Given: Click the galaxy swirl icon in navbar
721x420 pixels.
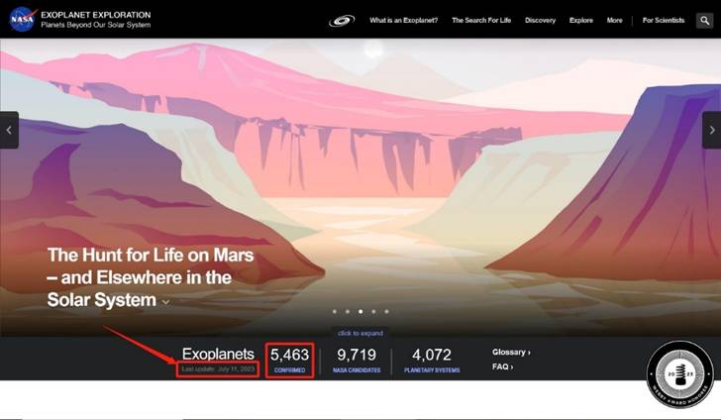Looking at the screenshot, I should [342, 21].
